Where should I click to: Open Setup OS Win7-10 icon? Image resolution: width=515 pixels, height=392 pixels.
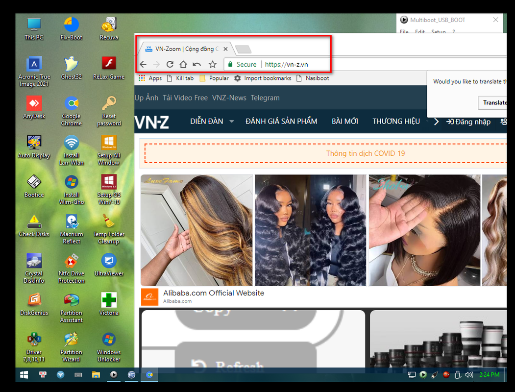tap(109, 190)
